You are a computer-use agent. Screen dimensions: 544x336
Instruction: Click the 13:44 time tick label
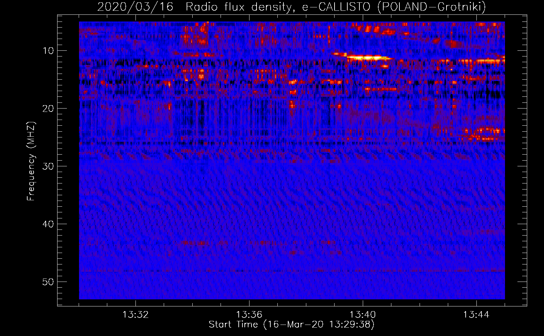pyautogui.click(x=476, y=315)
